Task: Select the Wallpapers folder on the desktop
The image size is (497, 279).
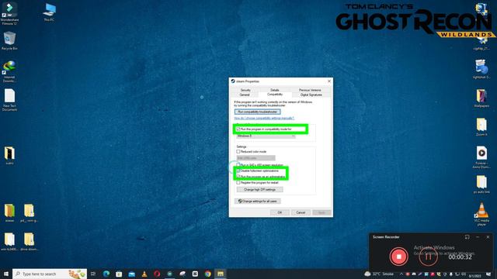Action: click(481, 98)
